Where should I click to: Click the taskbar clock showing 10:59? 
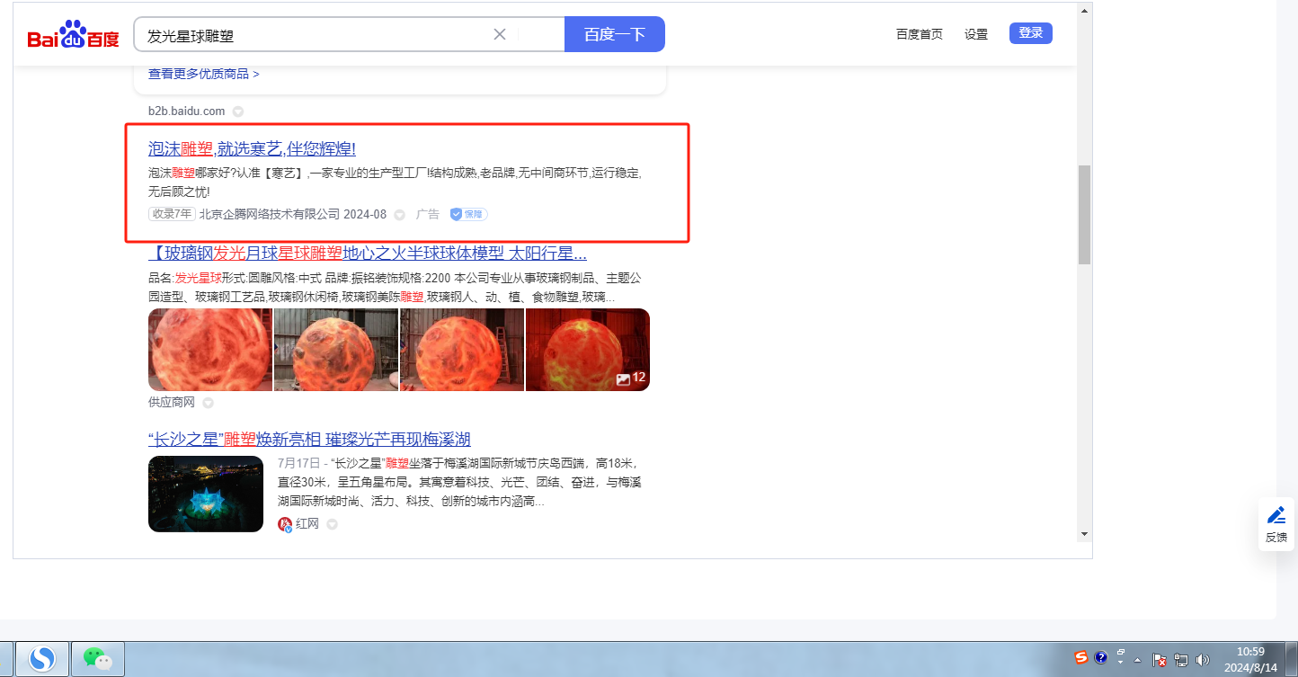(x=1250, y=659)
